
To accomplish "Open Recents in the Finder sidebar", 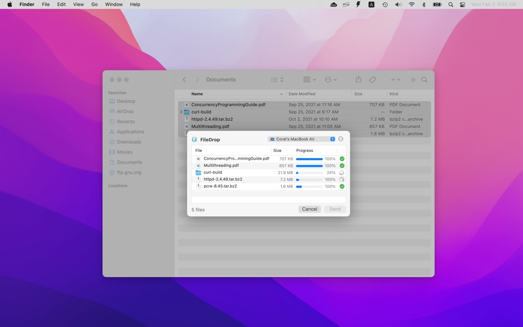I will tap(126, 122).
